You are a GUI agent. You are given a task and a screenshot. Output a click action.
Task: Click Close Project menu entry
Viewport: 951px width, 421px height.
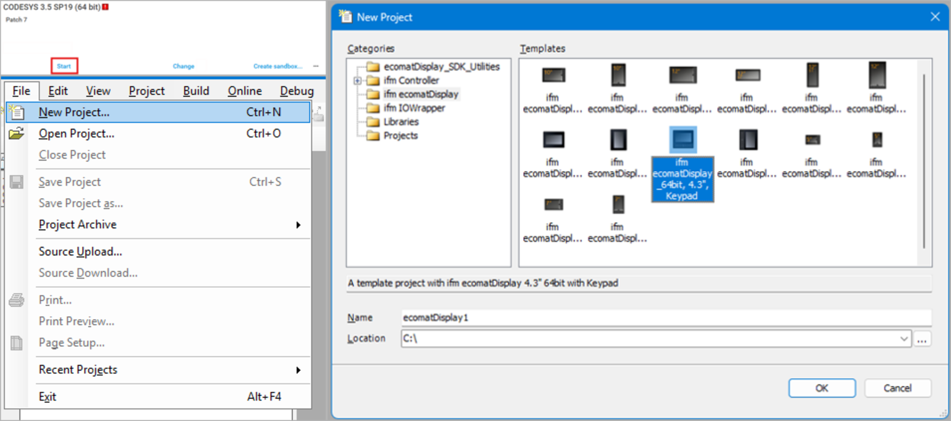[x=158, y=155]
